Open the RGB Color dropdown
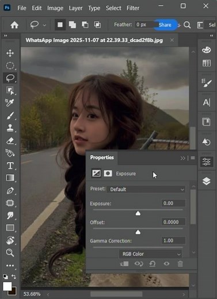Viewport: 217px width, 299px height. [x=150, y=254]
